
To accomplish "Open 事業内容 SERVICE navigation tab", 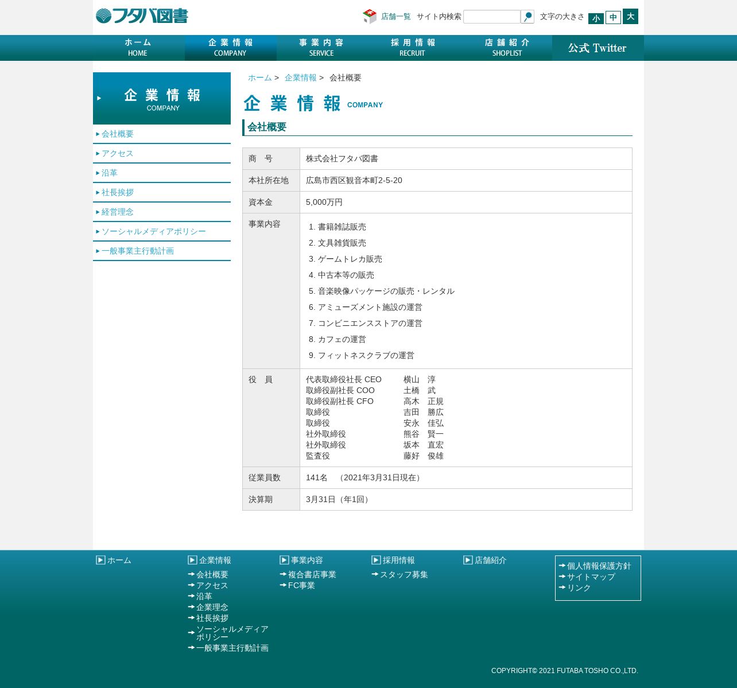I will pos(323,48).
